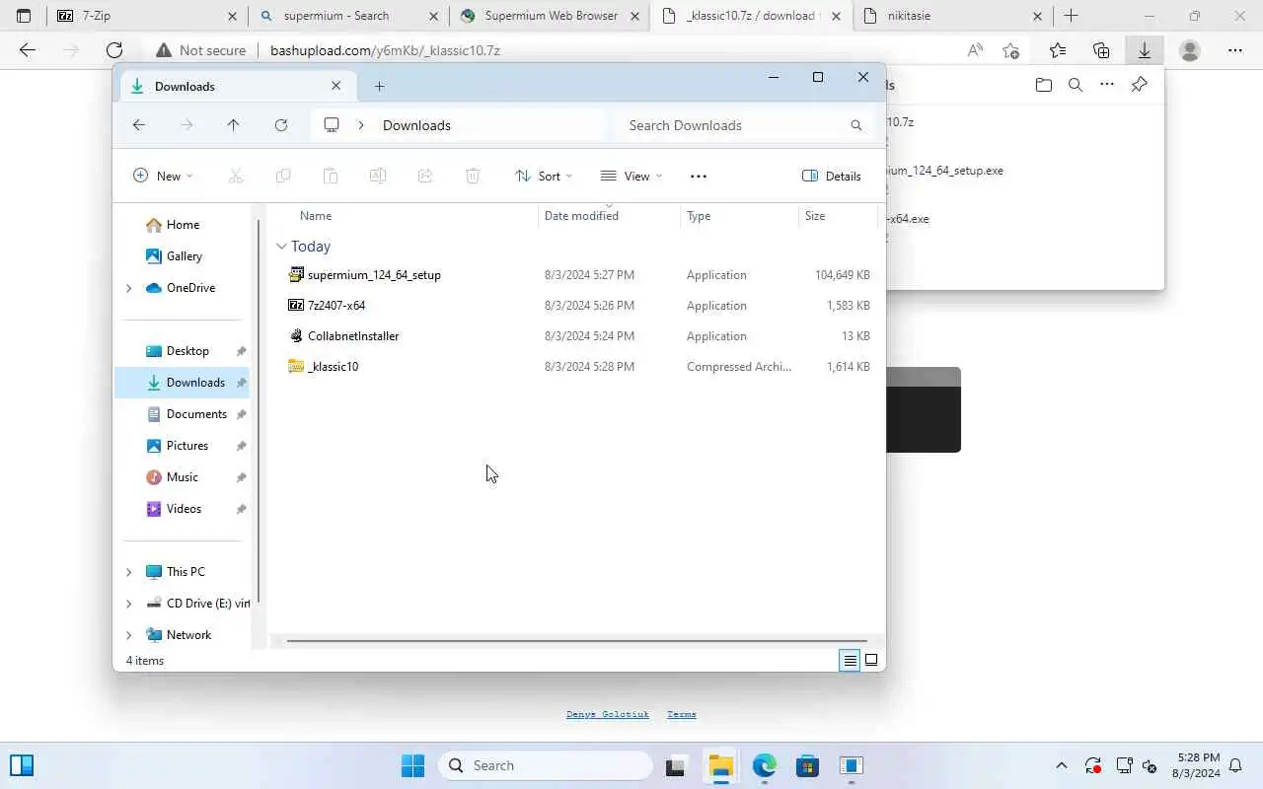The image size is (1263, 789).
Task: Click taskbar Search box
Action: 546,765
